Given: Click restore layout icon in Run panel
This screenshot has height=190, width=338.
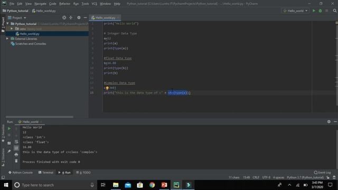Looking at the screenshot, I should point(9,143).
